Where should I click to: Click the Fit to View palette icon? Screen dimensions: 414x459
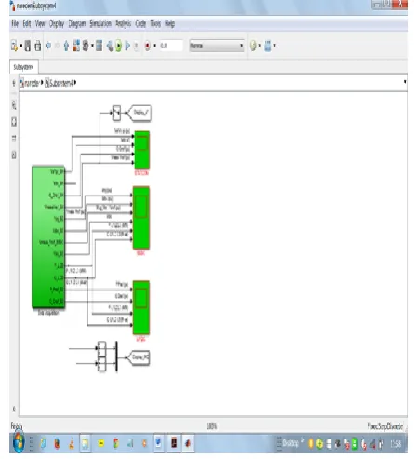click(14, 122)
